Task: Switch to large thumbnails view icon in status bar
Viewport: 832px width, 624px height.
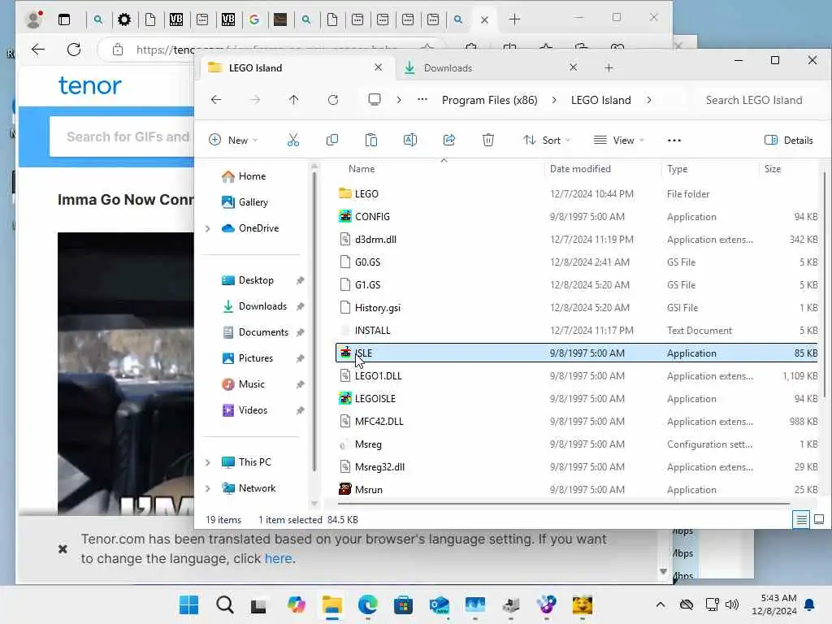Action: coord(819,519)
